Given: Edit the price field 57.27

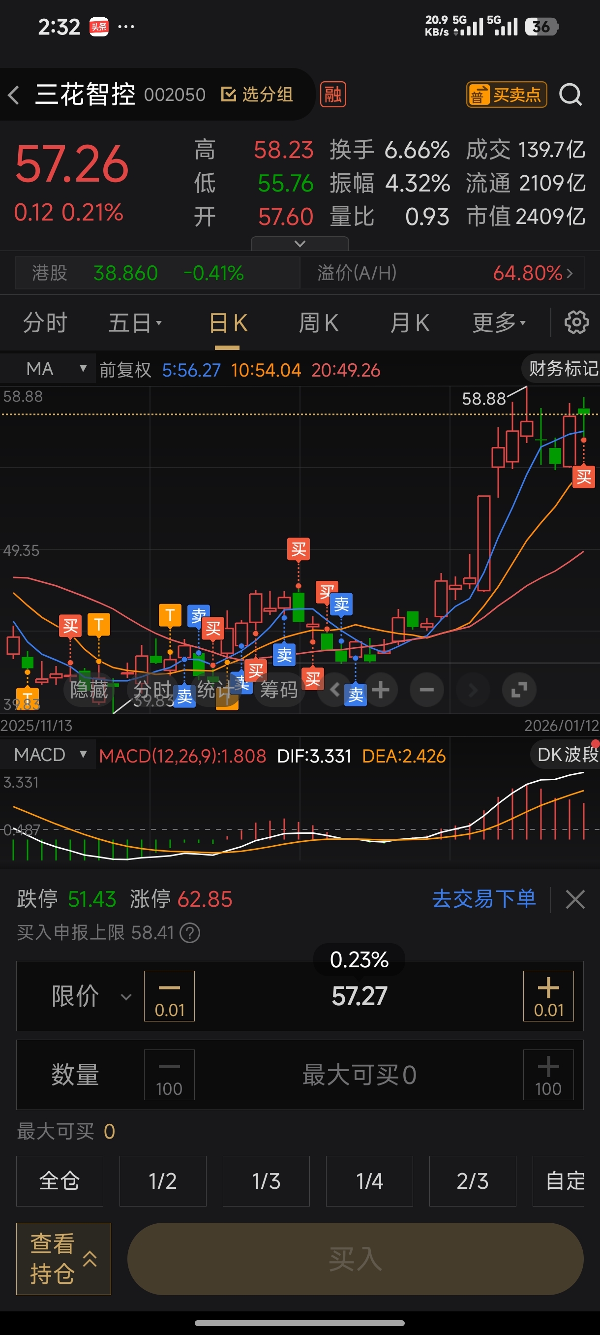Looking at the screenshot, I should [360, 995].
